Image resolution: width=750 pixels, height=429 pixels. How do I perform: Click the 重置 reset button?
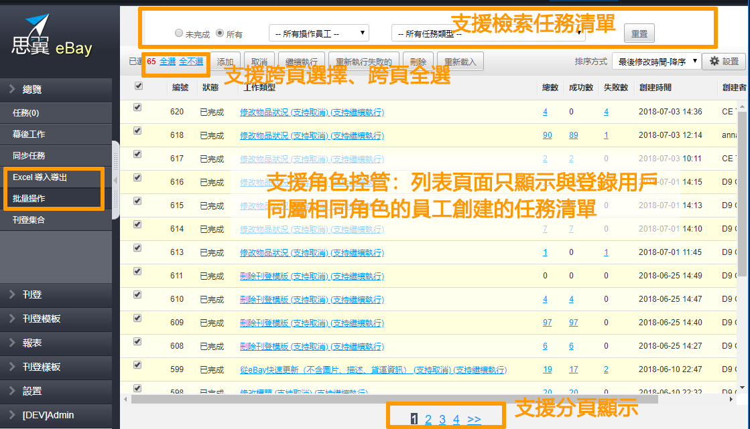click(639, 34)
